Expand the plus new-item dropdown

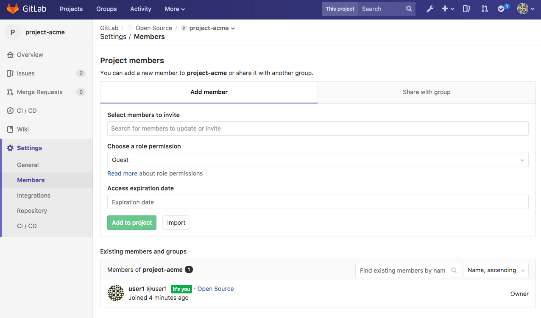448,8
